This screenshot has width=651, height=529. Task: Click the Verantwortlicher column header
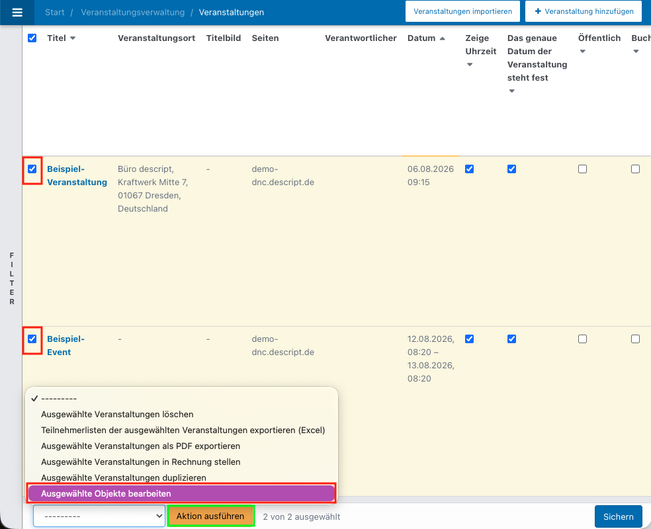pyautogui.click(x=361, y=38)
